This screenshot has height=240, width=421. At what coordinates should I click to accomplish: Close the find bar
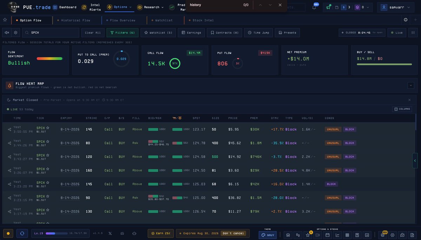pyautogui.click(x=280, y=5)
